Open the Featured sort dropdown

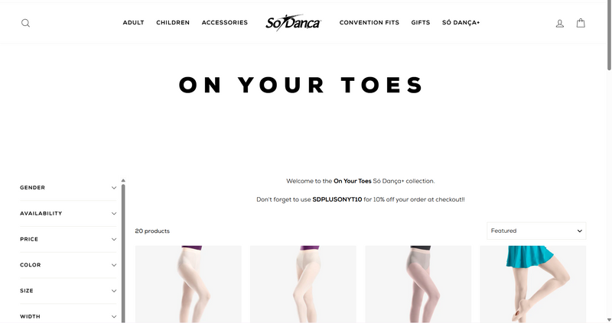pyautogui.click(x=536, y=231)
